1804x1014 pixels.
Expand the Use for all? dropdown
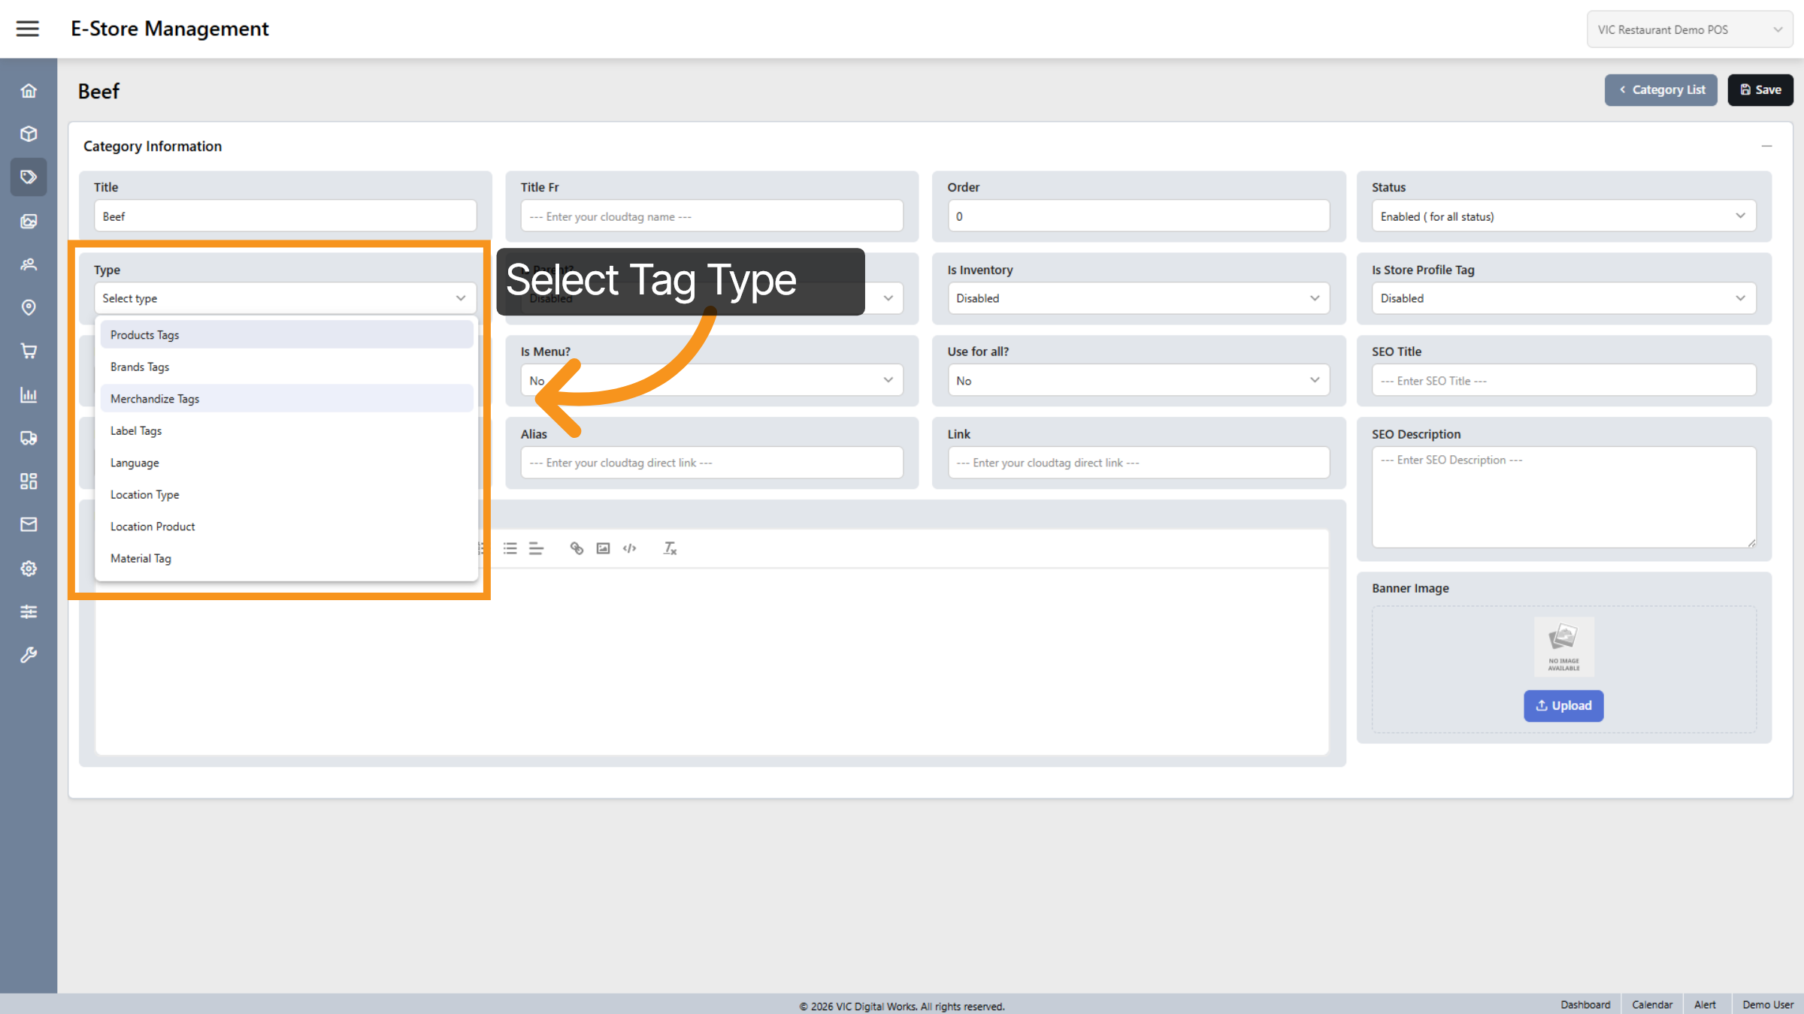[1137, 381]
